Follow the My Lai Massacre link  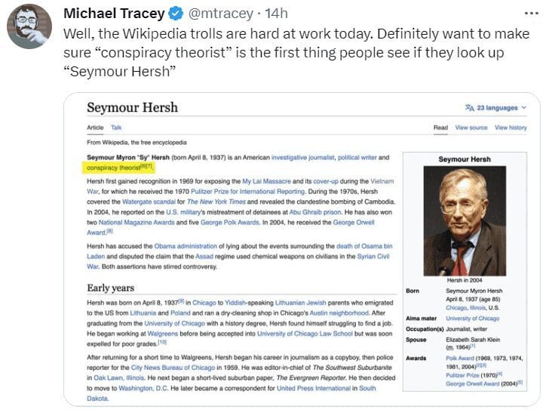[266, 181]
